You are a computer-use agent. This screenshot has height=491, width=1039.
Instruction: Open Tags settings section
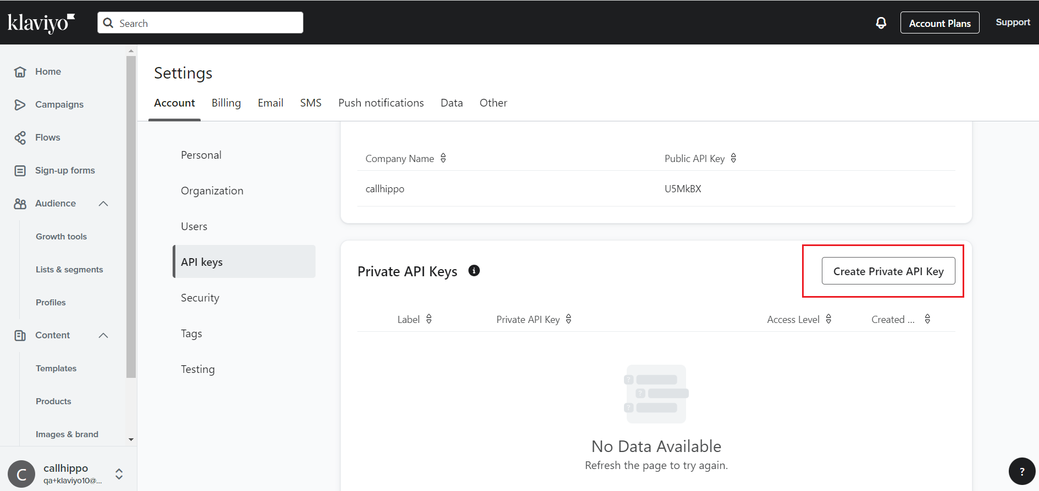coord(244,334)
